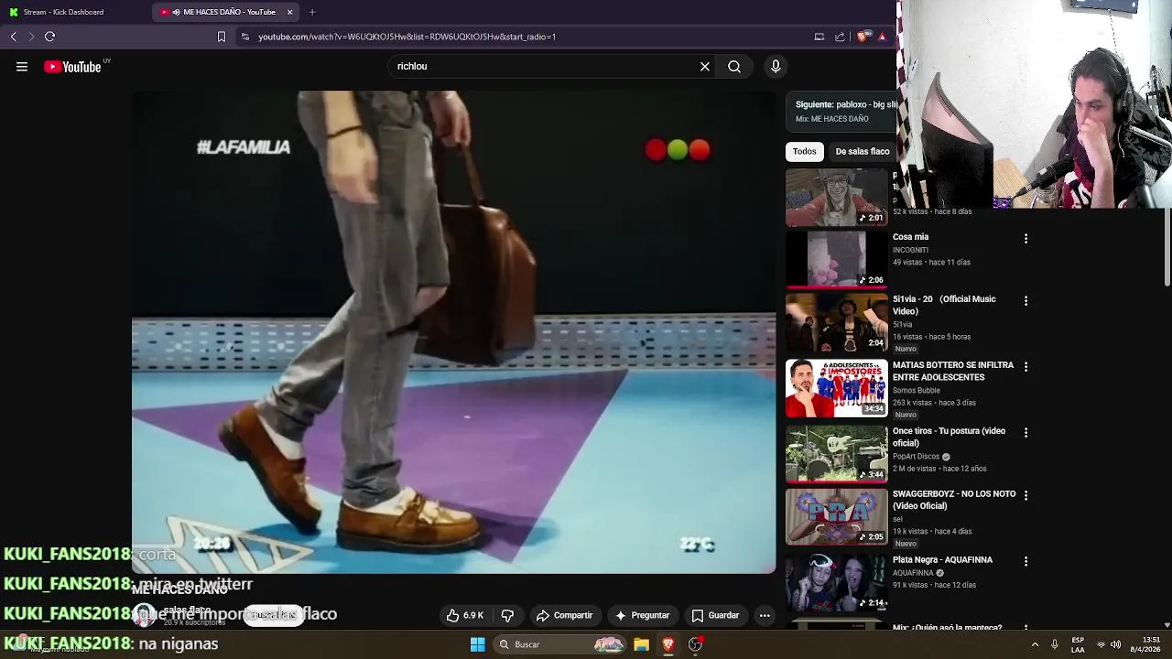Open Brave browser taskbar icon
Viewport: 1172px width, 659px height.
pyautogui.click(x=668, y=644)
